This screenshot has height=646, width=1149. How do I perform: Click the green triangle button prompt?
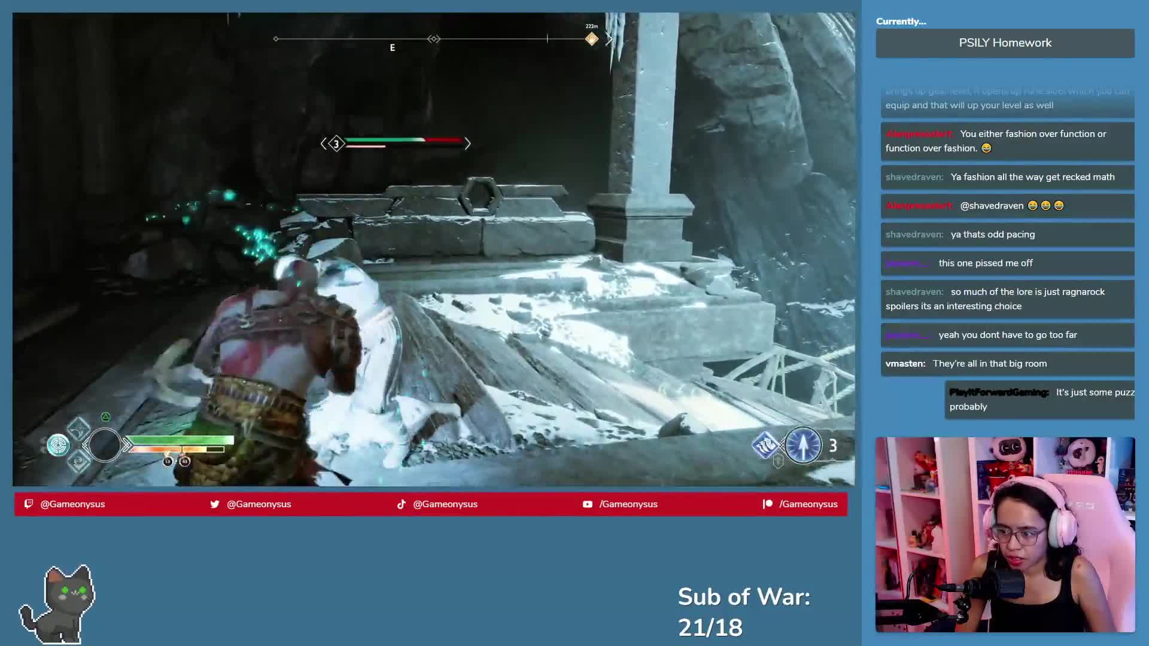coord(105,417)
